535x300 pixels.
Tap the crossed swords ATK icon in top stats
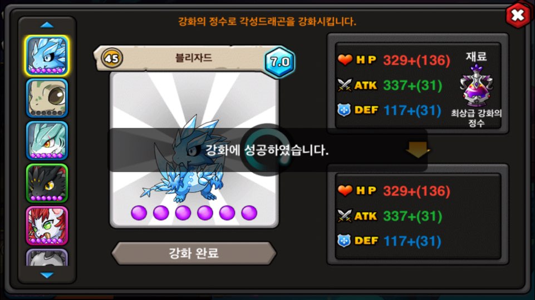pos(344,85)
